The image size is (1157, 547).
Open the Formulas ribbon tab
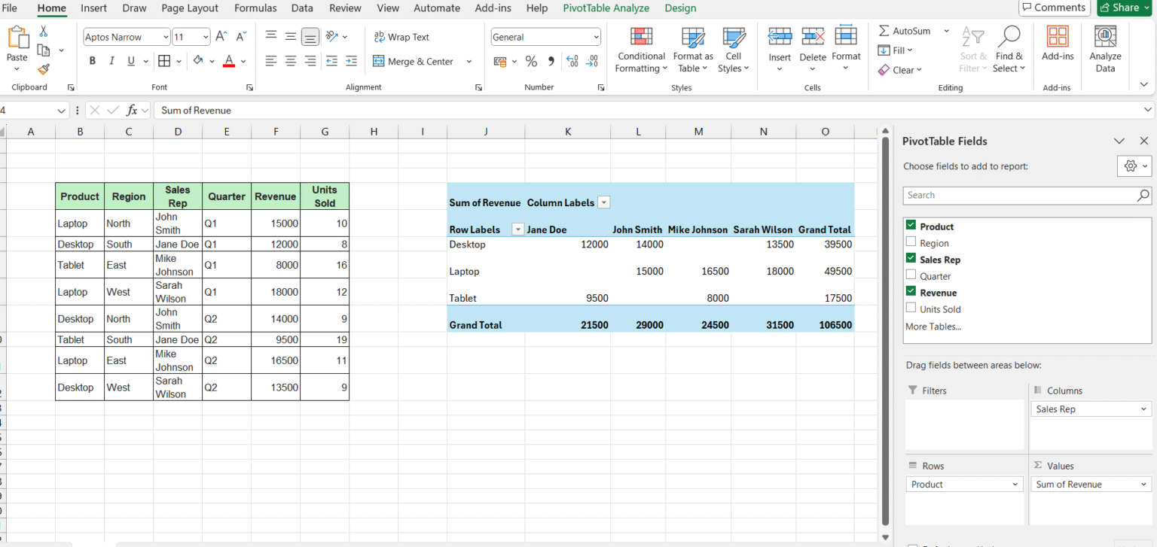click(x=255, y=8)
